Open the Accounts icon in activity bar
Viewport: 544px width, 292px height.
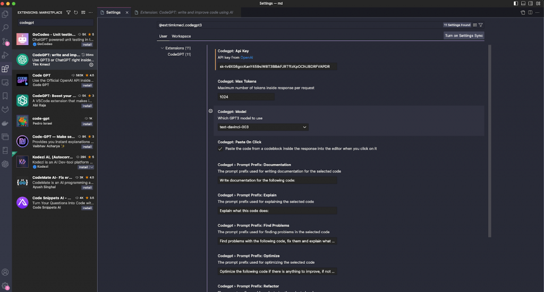click(x=5, y=272)
